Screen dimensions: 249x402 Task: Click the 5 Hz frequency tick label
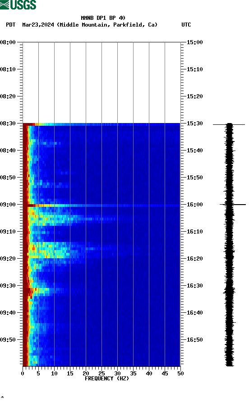click(x=38, y=374)
